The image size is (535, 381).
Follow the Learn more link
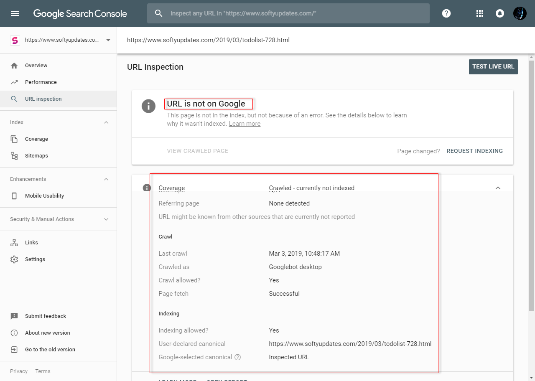pos(245,124)
